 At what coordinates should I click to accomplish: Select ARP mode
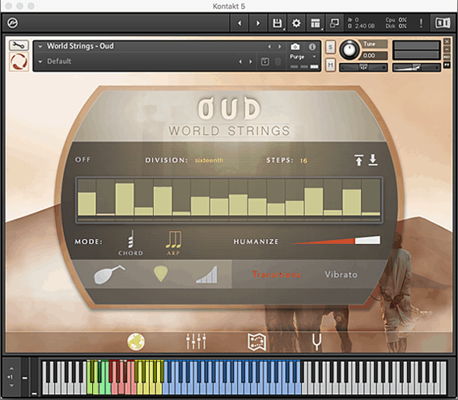[x=173, y=243]
